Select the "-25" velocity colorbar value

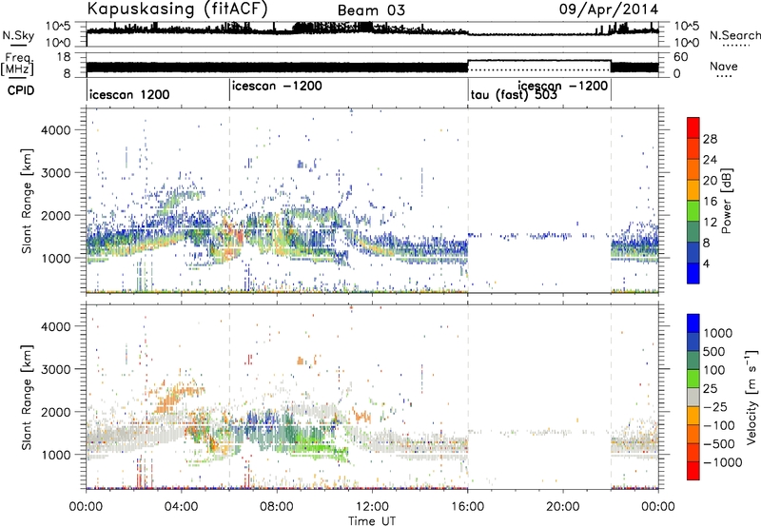[x=715, y=406]
